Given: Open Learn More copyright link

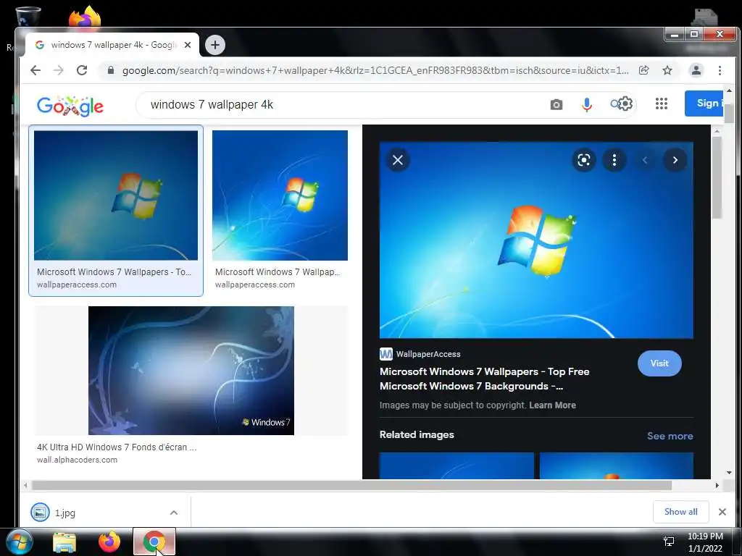Looking at the screenshot, I should [552, 405].
